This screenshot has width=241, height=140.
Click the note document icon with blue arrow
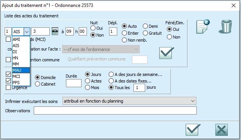point(203,26)
